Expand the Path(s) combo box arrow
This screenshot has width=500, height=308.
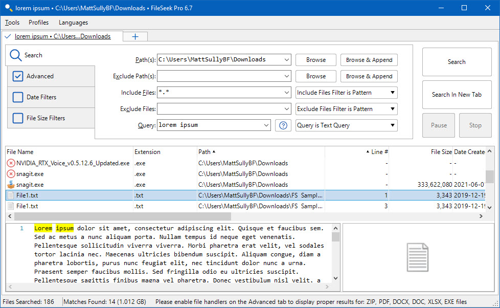tap(286, 60)
